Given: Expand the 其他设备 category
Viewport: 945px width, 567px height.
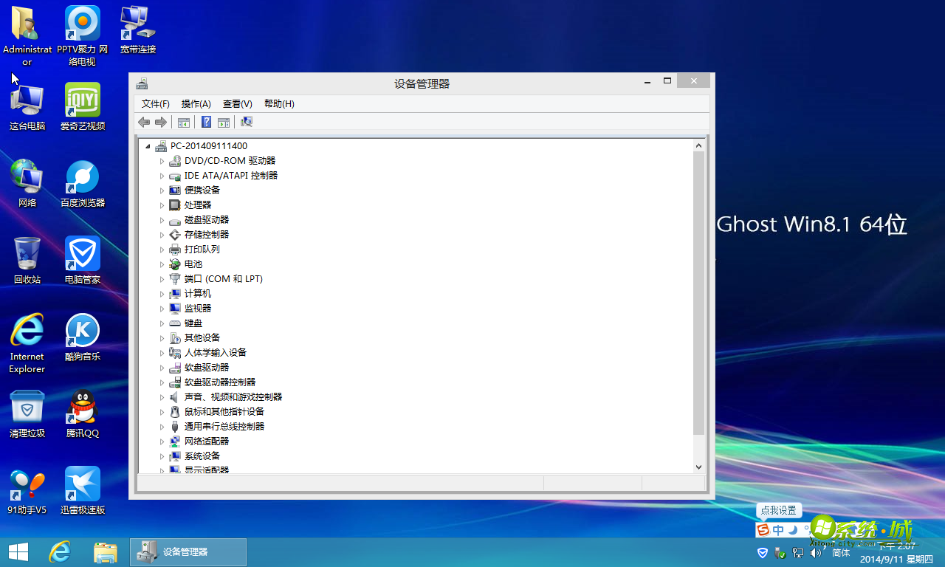Looking at the screenshot, I should [162, 337].
